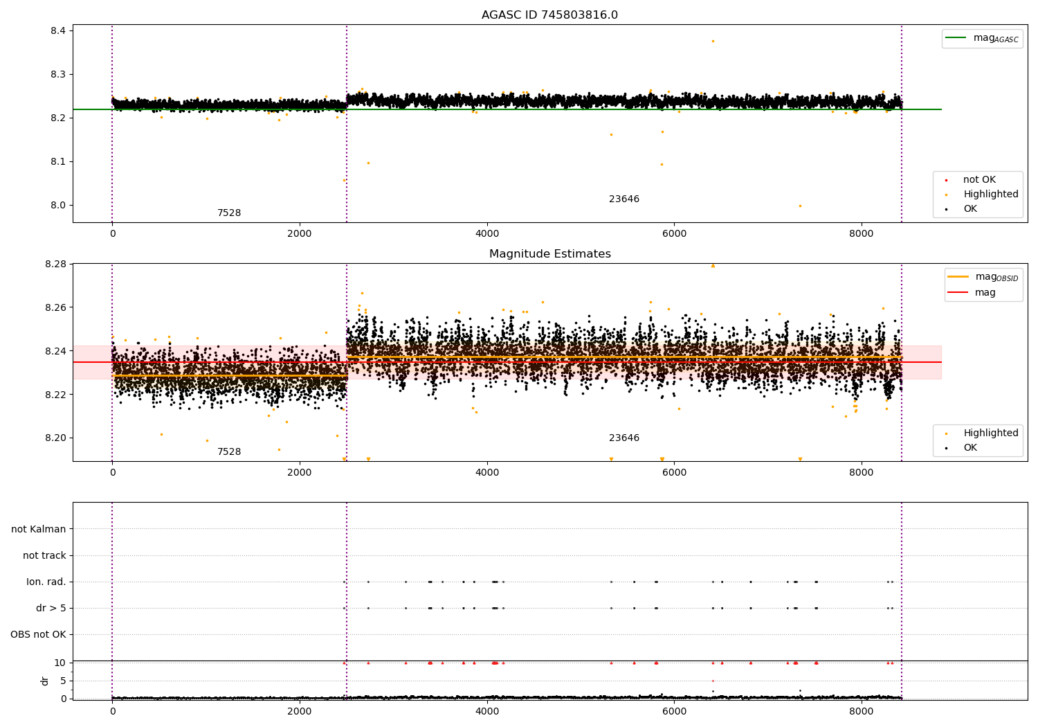Click the 8000 x-tick under the bottom plot
The image size is (1038, 727).
(x=862, y=710)
